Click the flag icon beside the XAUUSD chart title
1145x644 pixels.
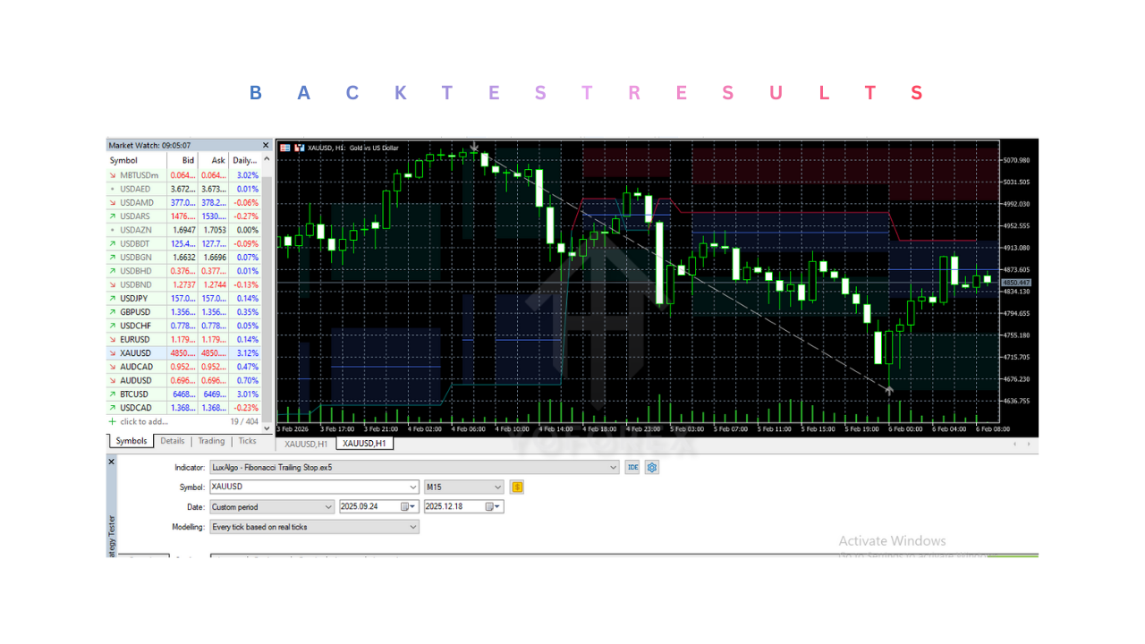[285, 148]
